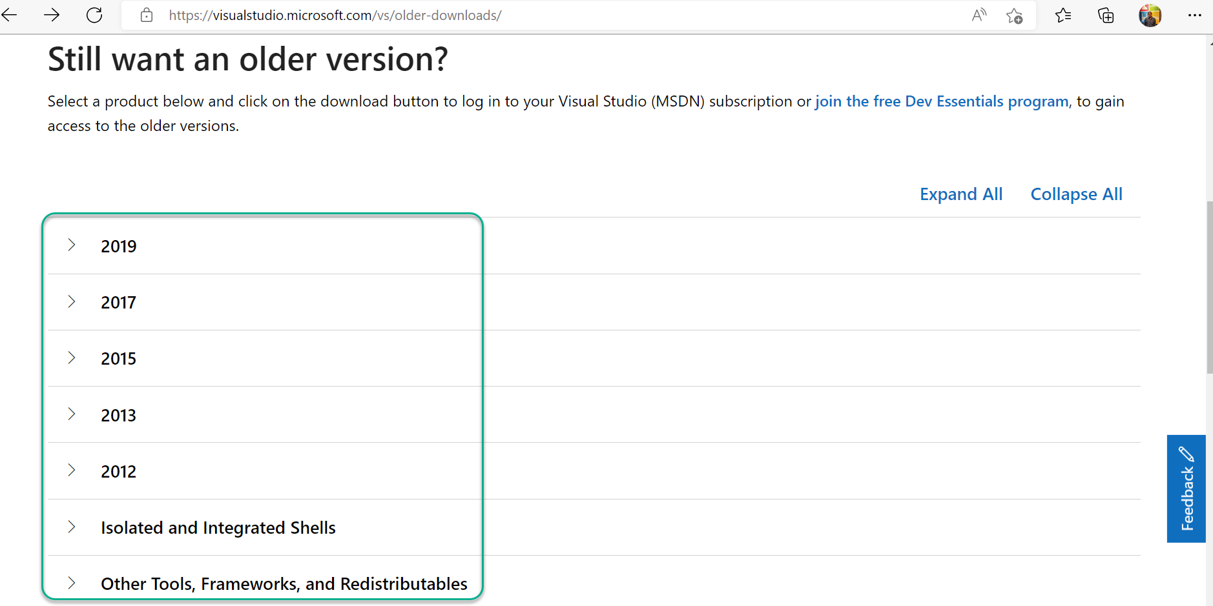Viewport: 1213px width, 606px height.
Task: Open the Favorites list
Action: pyautogui.click(x=1063, y=15)
